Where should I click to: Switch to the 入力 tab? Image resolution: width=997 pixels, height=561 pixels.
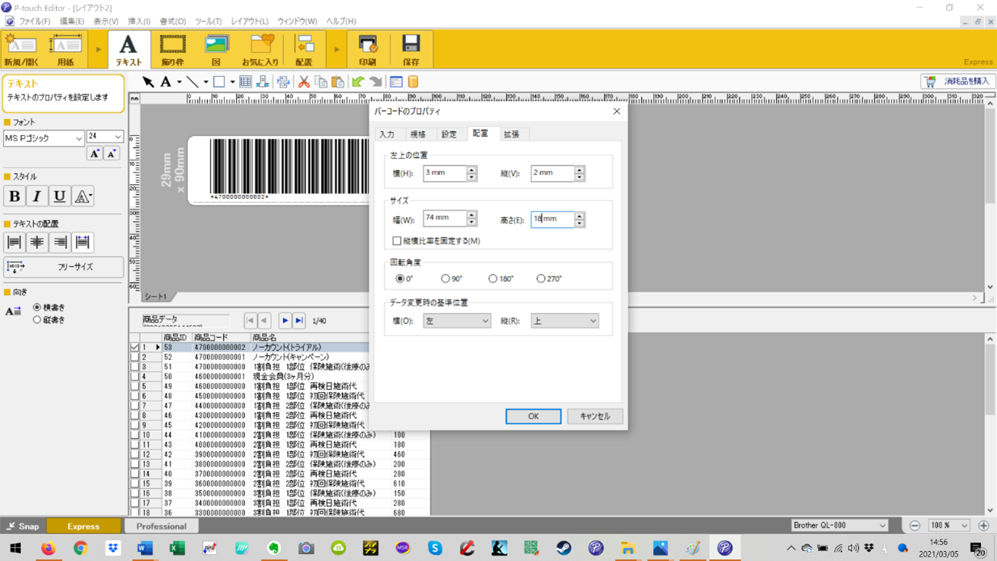pyautogui.click(x=387, y=134)
